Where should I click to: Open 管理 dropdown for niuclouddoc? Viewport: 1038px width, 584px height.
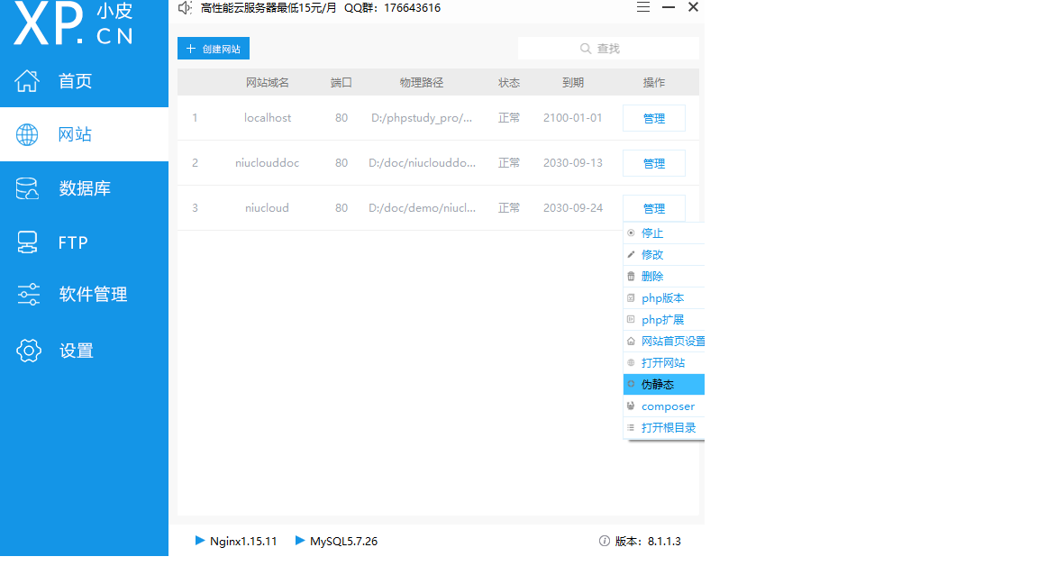653,163
